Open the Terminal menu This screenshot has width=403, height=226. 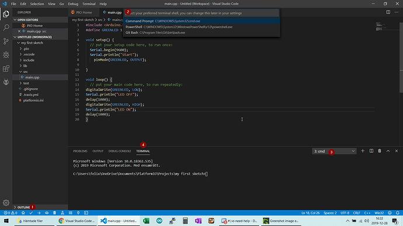[x=89, y=4]
